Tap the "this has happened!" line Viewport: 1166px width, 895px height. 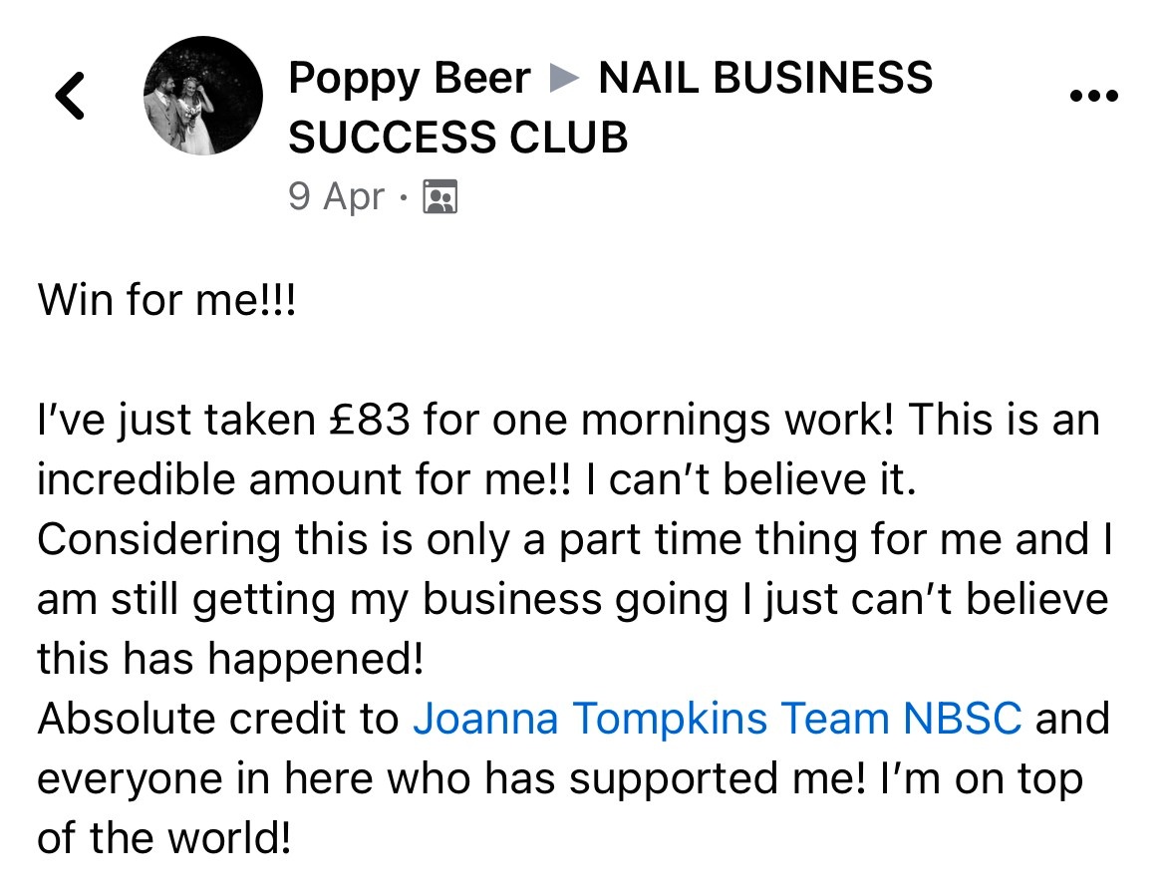[231, 659]
